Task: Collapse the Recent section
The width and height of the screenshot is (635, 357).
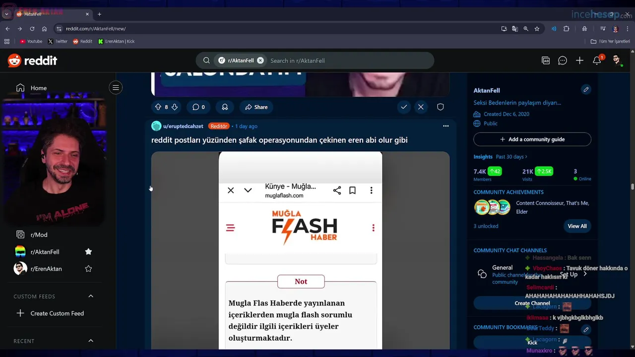Action: pos(91,341)
